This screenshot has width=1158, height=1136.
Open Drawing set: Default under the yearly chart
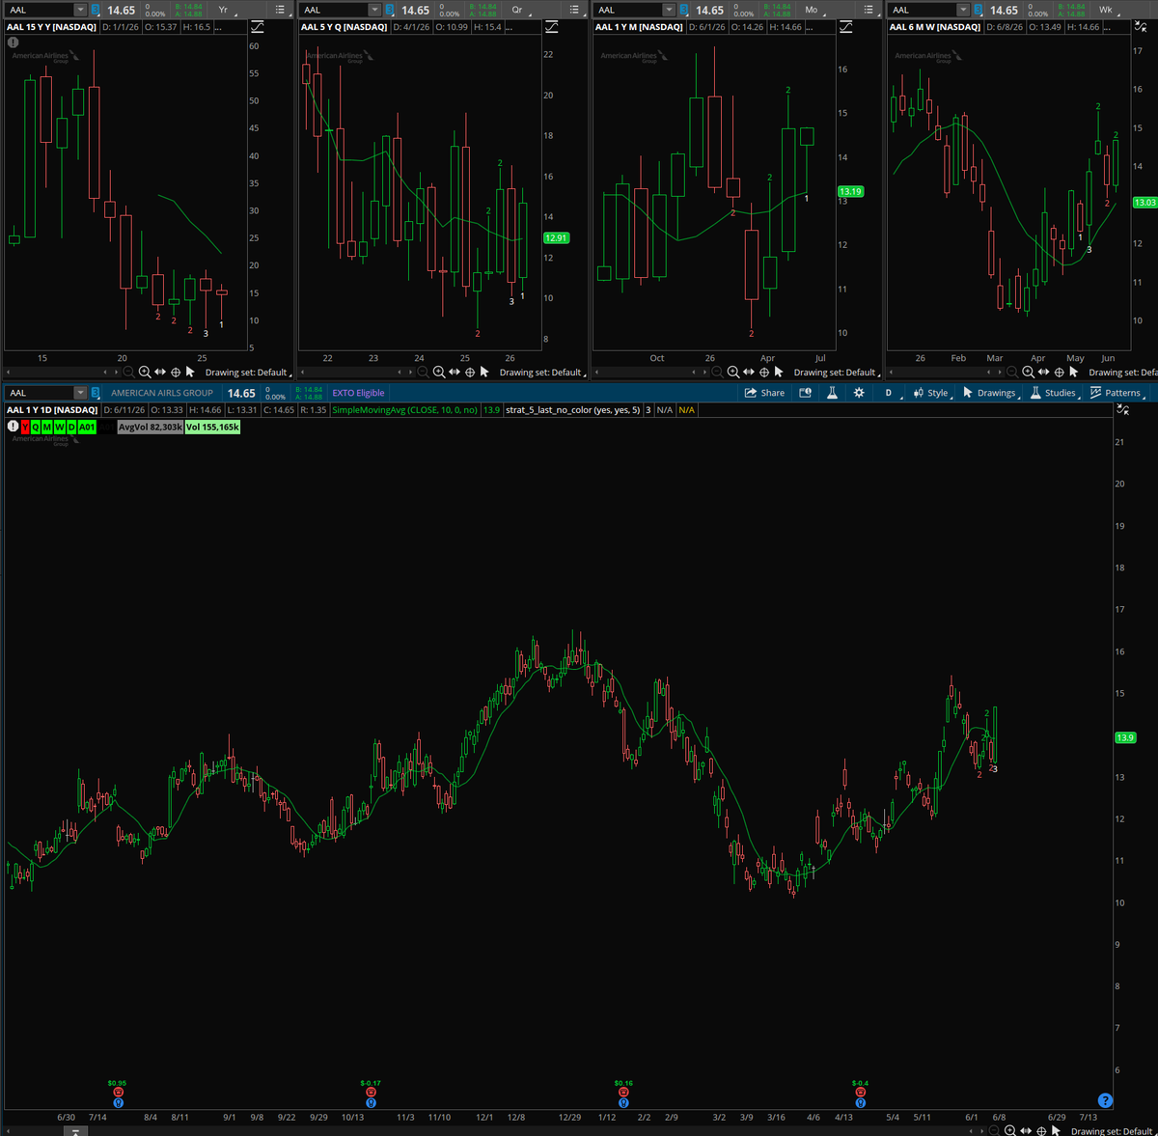coord(247,373)
